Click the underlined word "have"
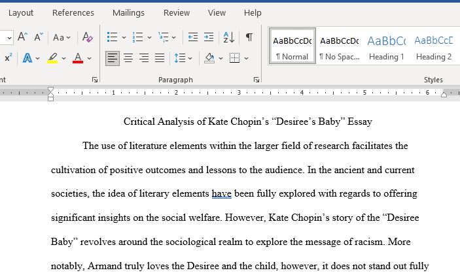 coord(221,193)
